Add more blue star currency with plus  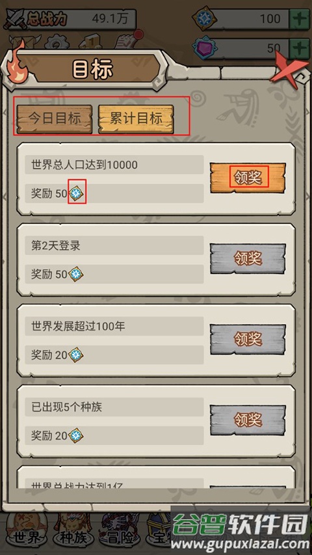point(300,19)
